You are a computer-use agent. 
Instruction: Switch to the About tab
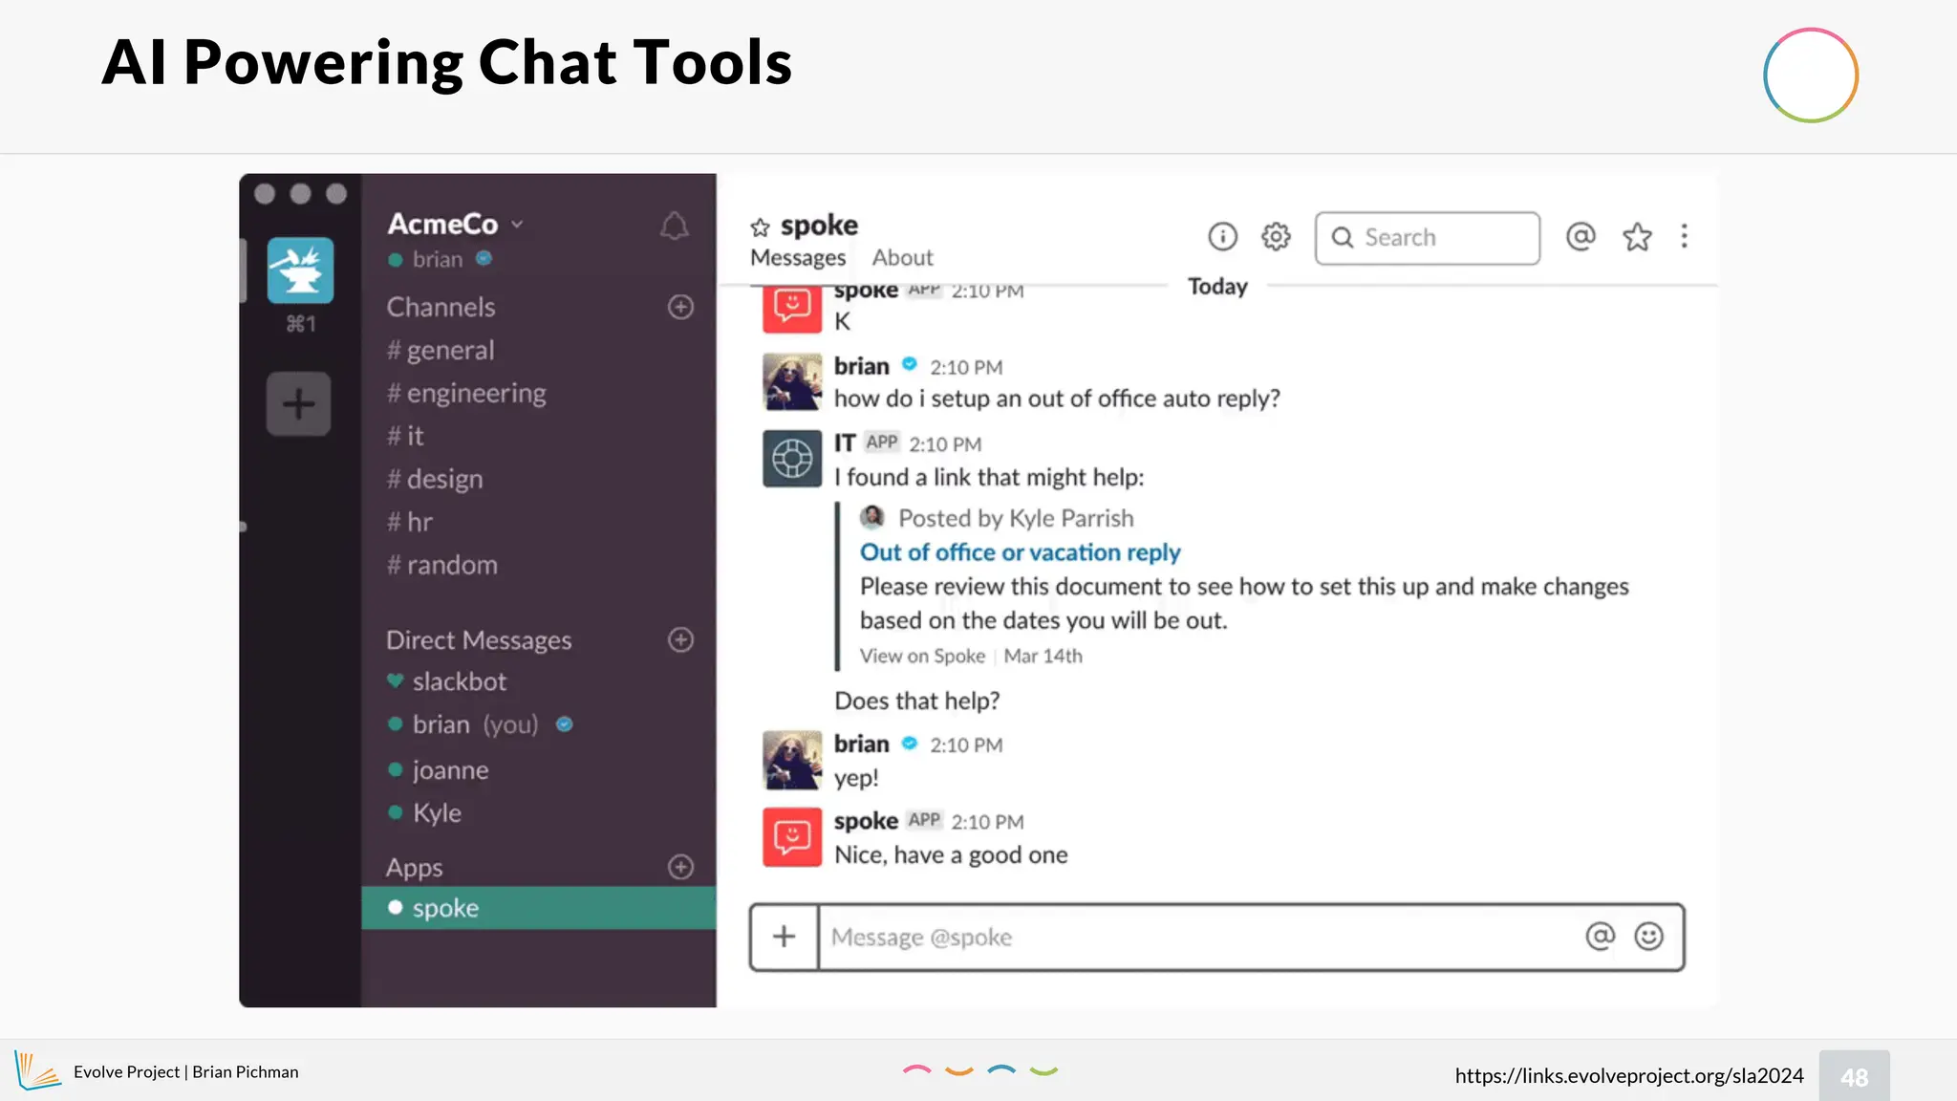tap(902, 257)
